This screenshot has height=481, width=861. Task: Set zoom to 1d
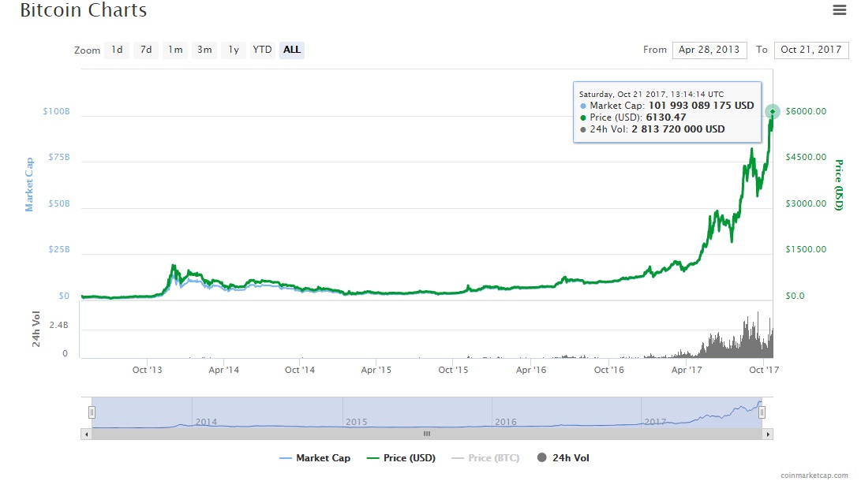click(x=117, y=50)
